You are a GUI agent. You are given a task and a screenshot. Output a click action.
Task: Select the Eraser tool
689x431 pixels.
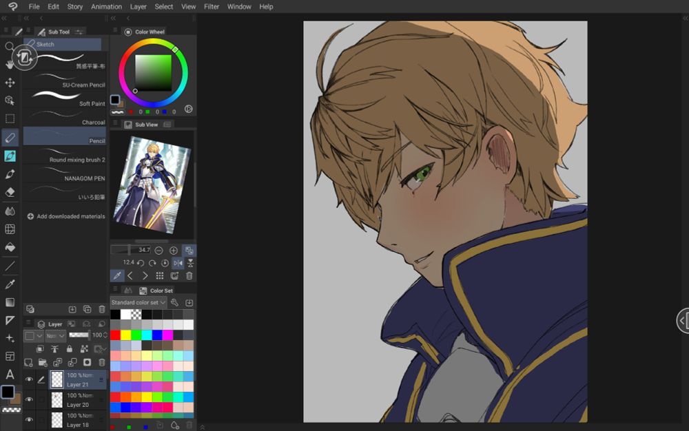[10, 192]
